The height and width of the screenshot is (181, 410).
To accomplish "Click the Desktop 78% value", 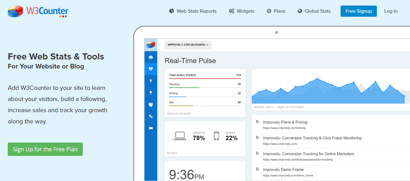I will [199, 138].
